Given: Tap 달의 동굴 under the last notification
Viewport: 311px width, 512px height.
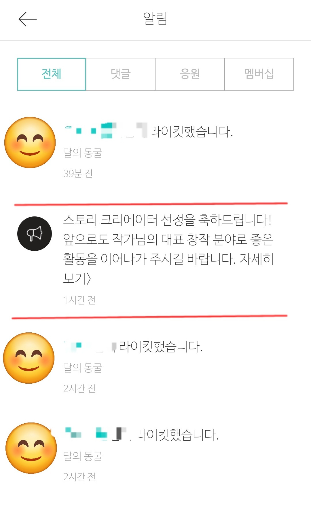Looking at the screenshot, I should click(83, 456).
